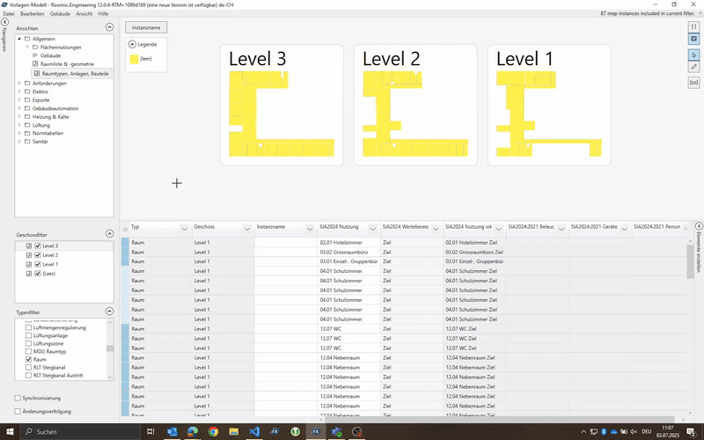704x440 pixels.
Task: Expand the Elektro tree folder
Action: pos(20,92)
